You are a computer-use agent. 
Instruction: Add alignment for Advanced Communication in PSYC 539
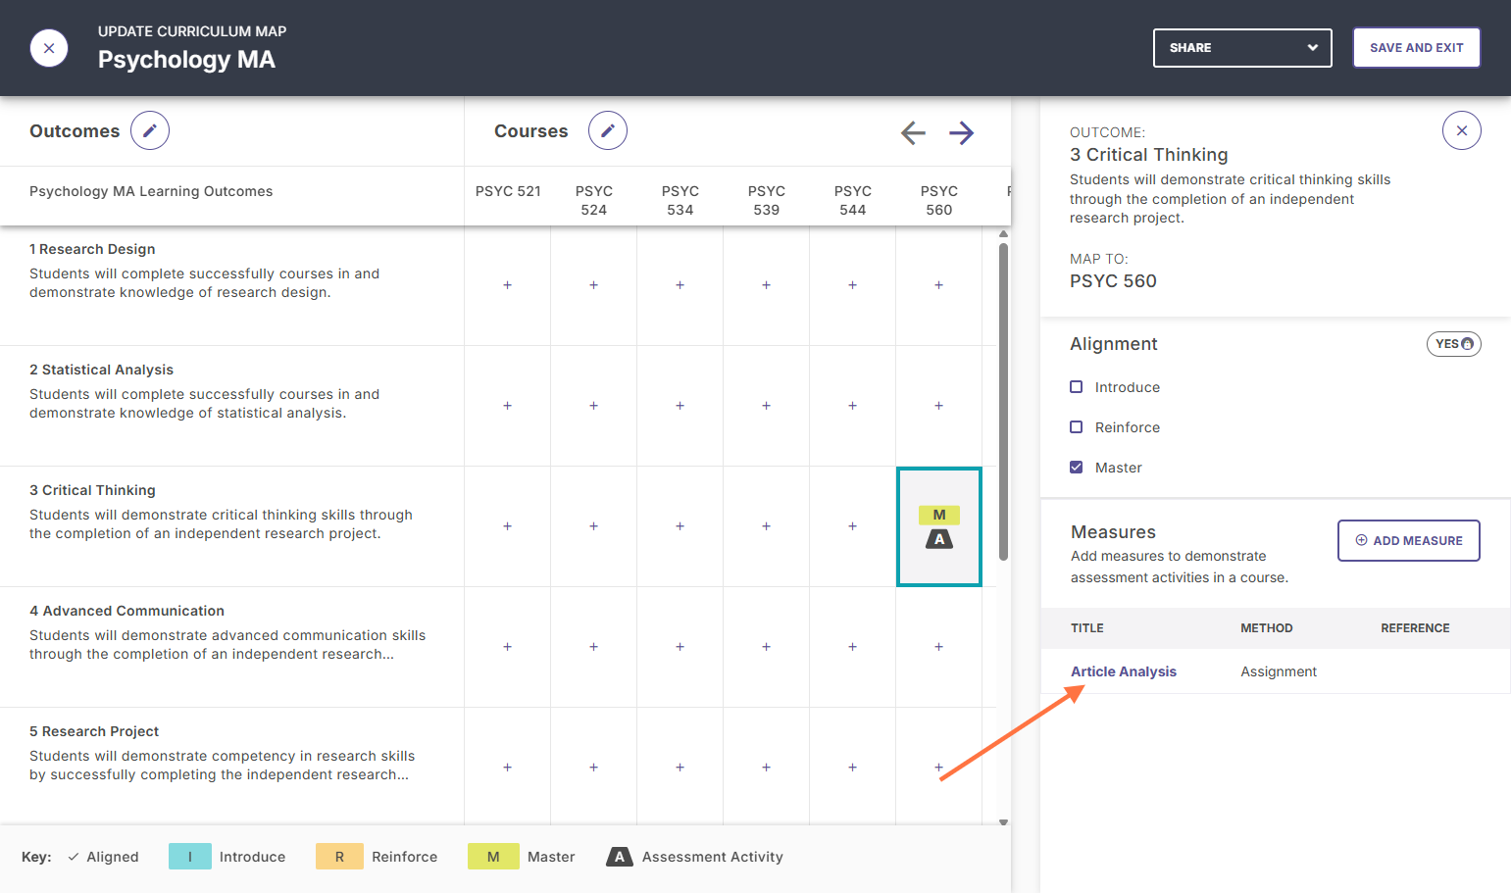pyautogui.click(x=766, y=647)
